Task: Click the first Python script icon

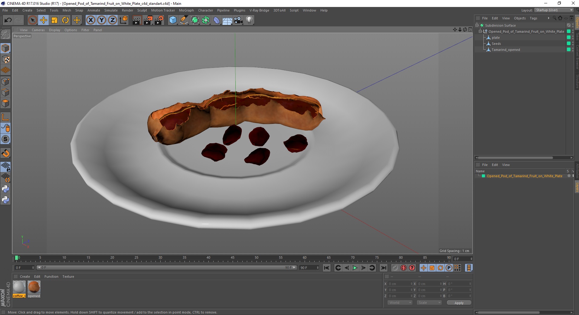Action: pyautogui.click(x=5, y=189)
